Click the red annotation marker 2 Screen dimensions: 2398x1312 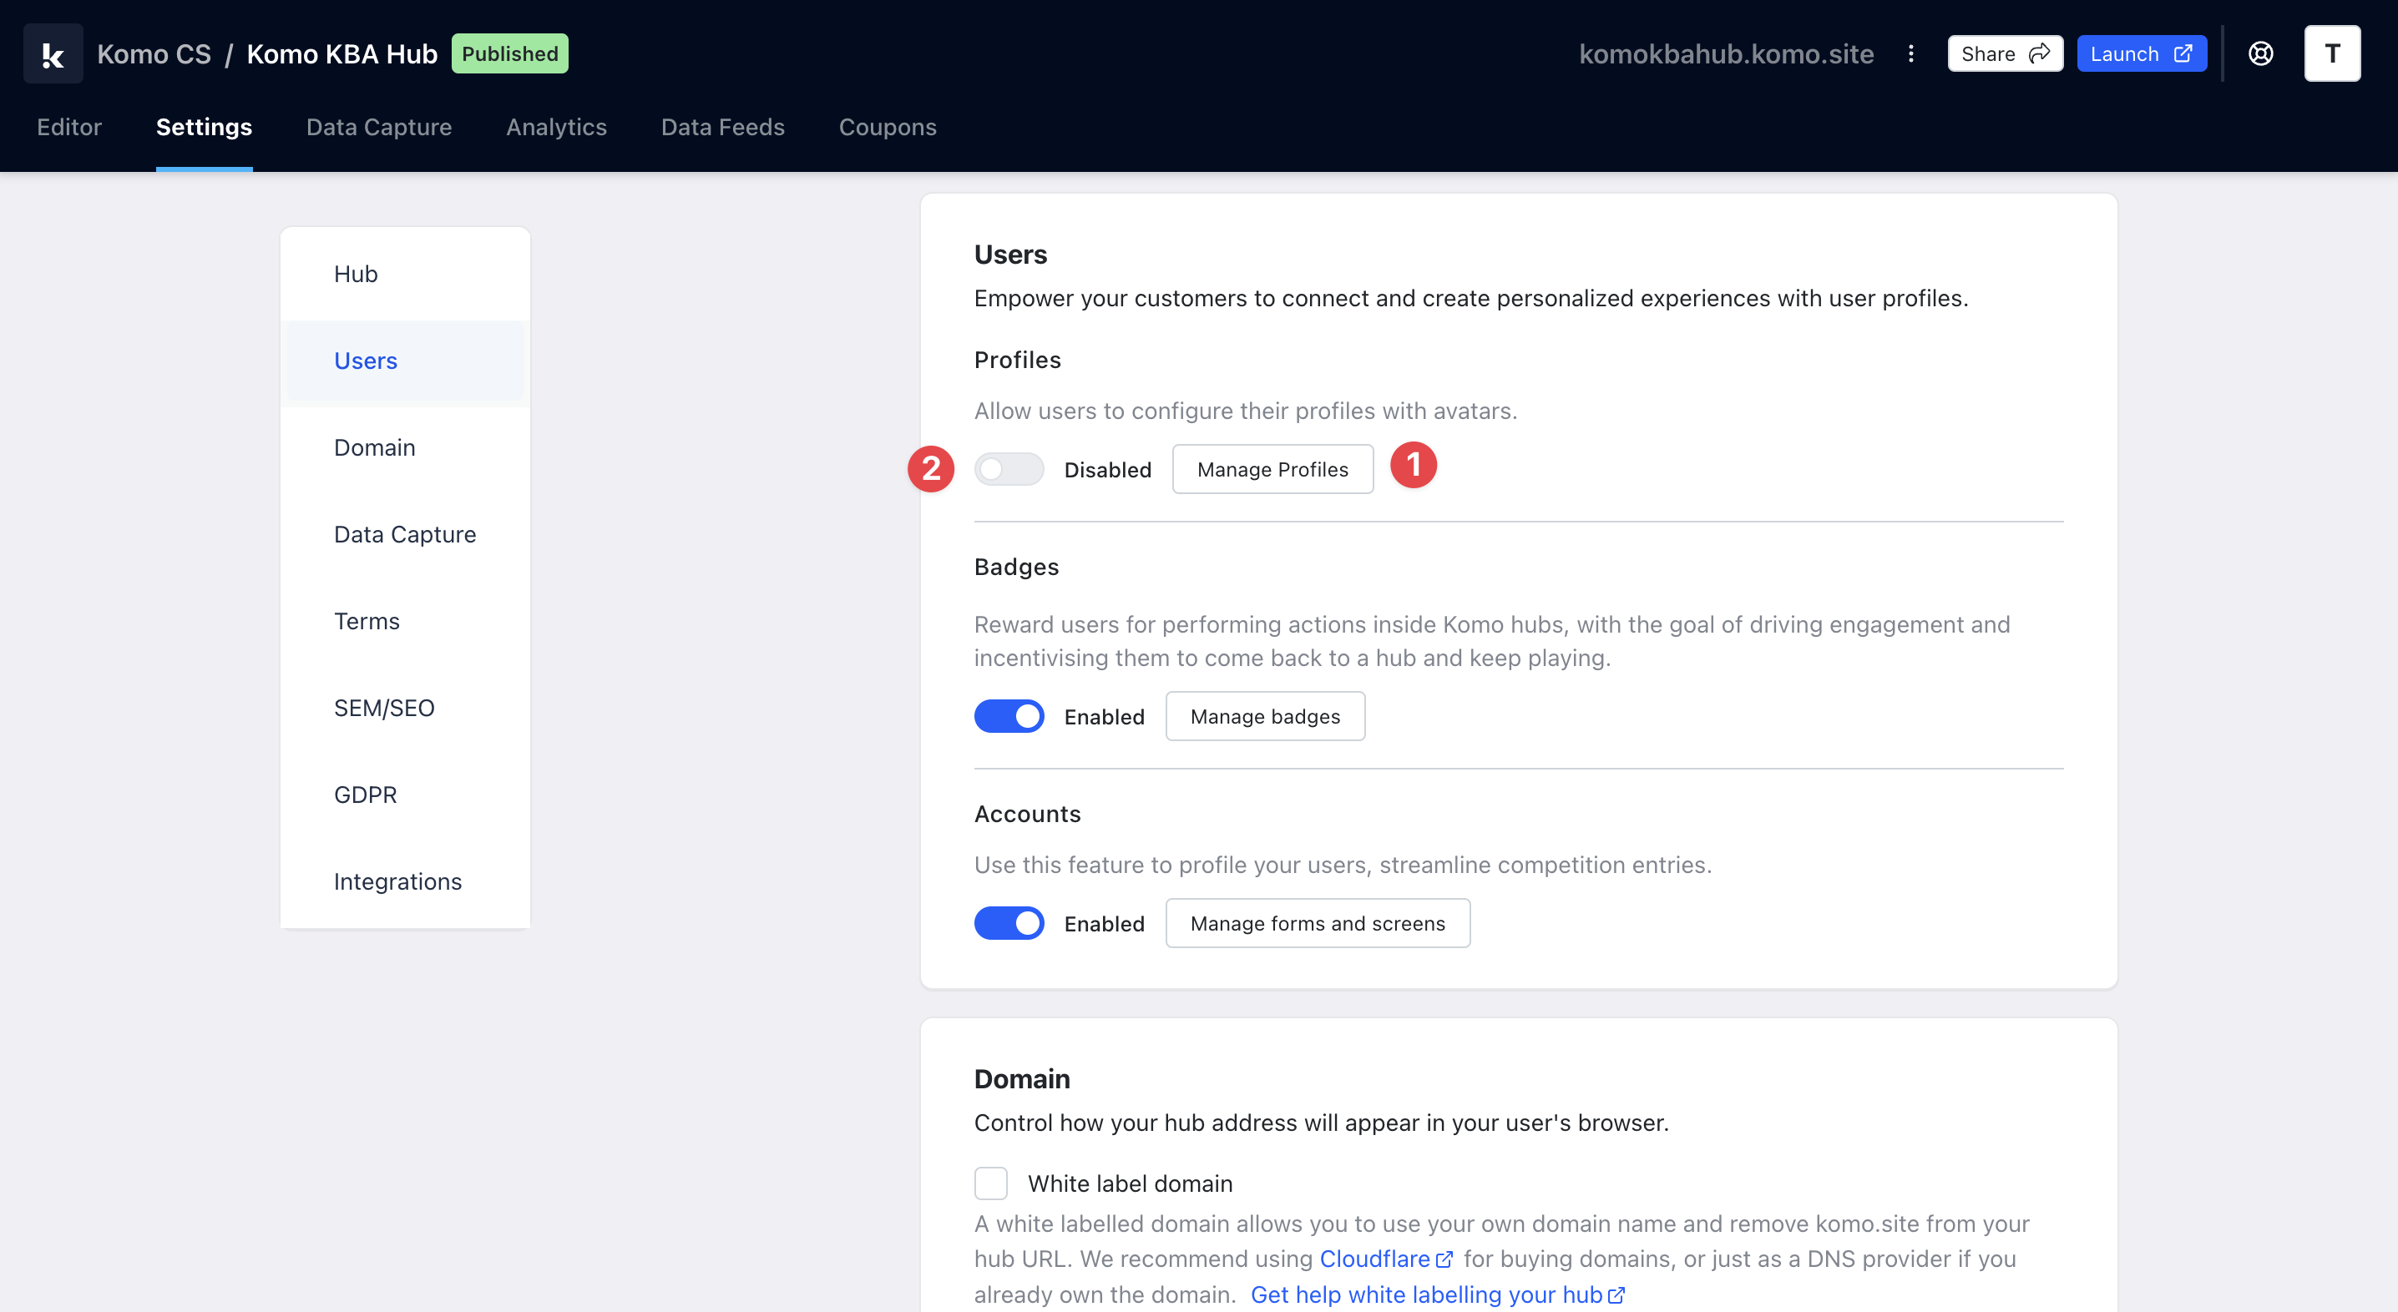(930, 469)
